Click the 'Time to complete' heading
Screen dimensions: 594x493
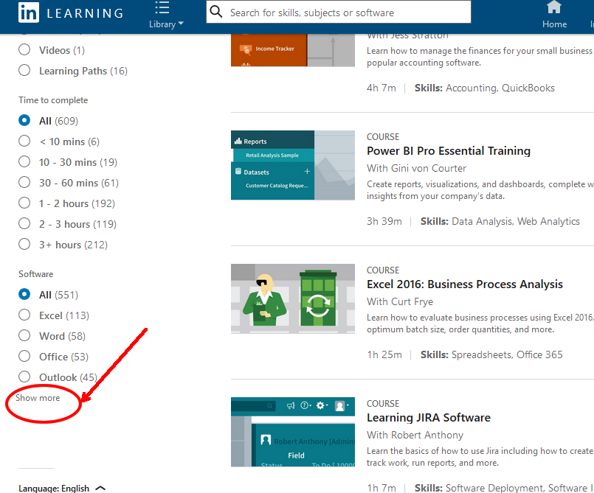(x=53, y=100)
